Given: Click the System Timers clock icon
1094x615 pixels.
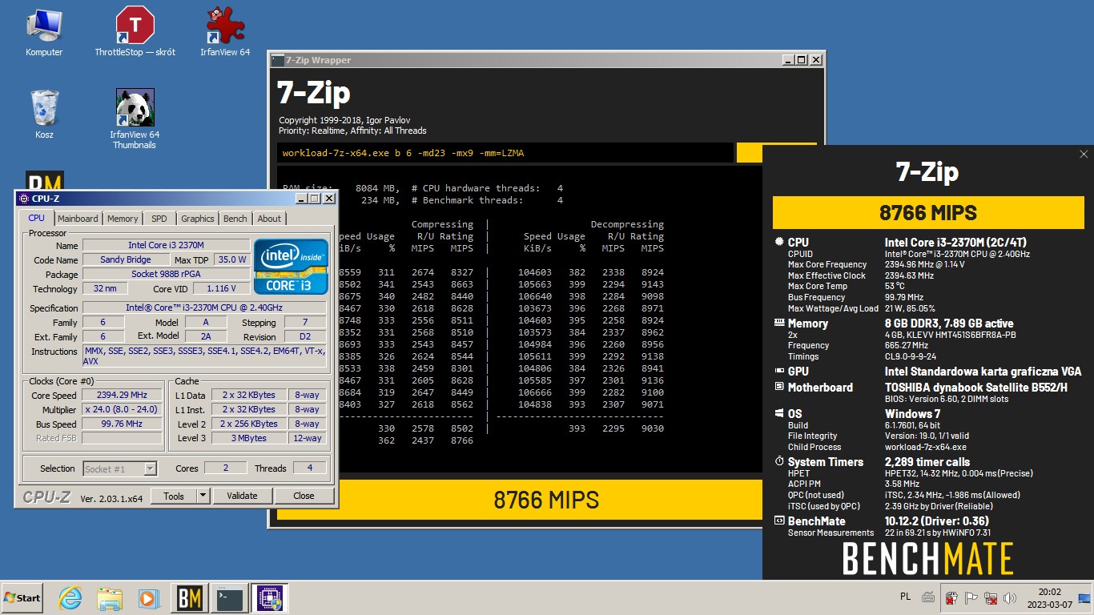Looking at the screenshot, I should pos(779,461).
